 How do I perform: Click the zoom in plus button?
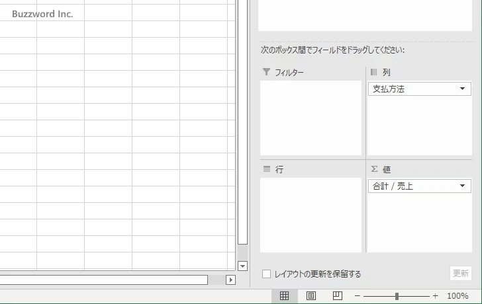click(x=435, y=296)
